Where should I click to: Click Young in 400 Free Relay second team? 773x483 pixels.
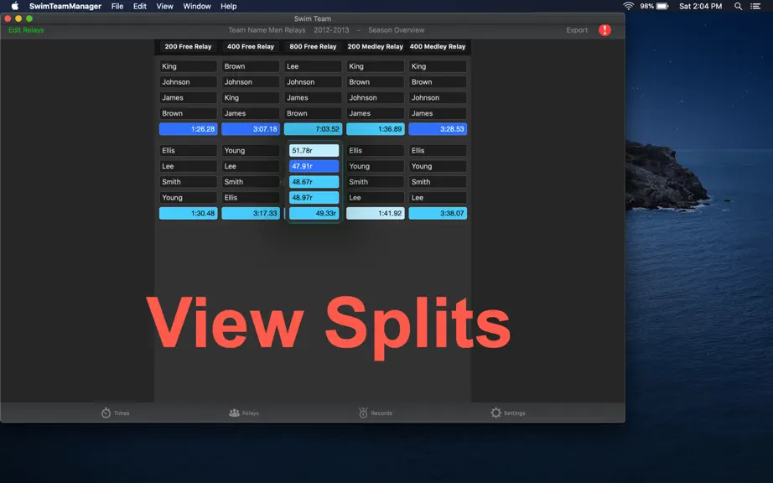point(251,150)
